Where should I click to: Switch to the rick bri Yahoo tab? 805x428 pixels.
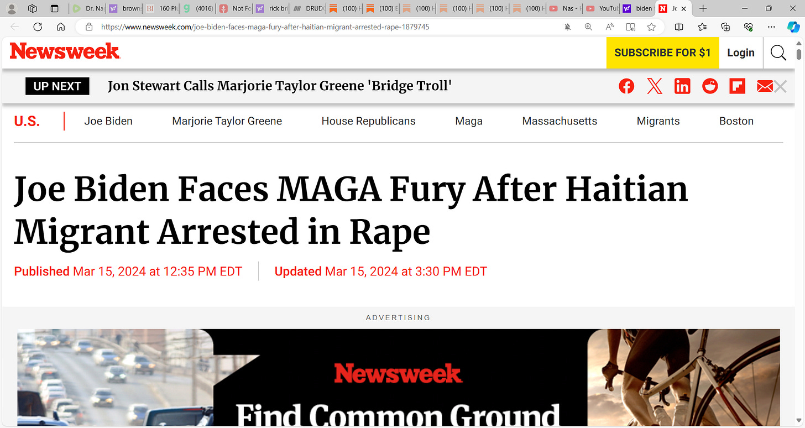[x=271, y=8]
